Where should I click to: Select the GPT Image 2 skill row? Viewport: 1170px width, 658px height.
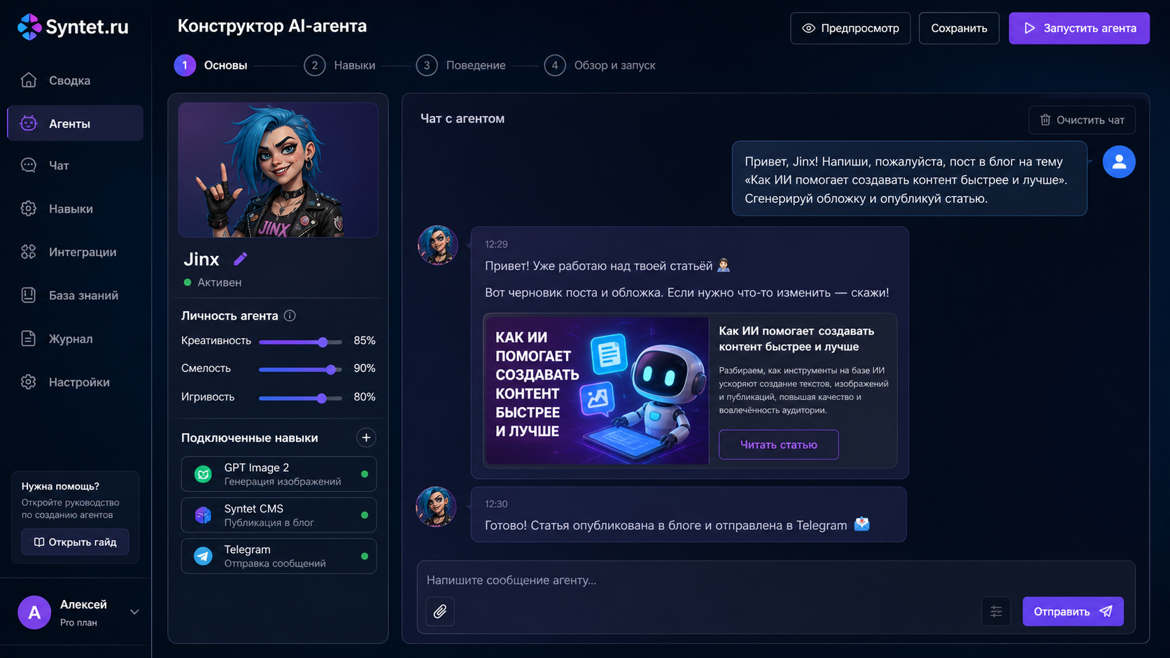pos(279,475)
